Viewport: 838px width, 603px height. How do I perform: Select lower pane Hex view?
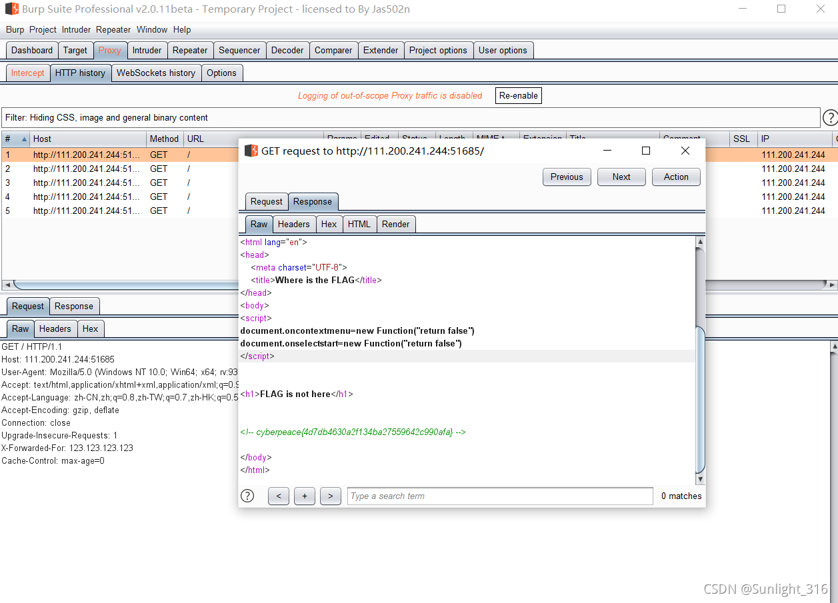91,329
